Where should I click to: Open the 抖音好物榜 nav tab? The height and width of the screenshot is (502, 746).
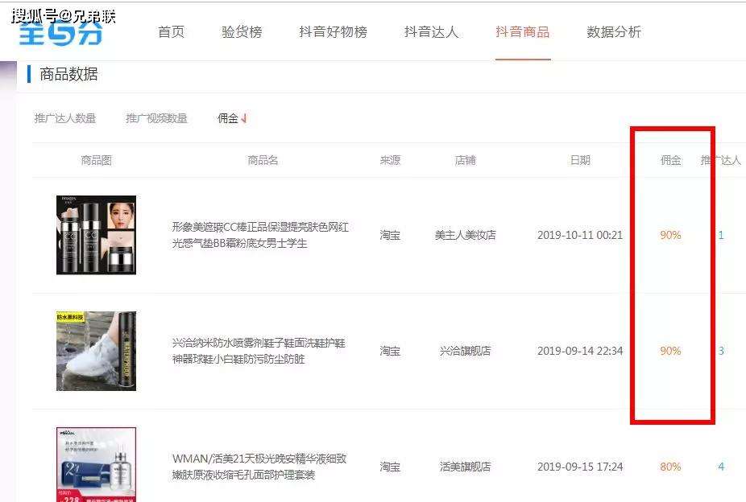coord(333,32)
